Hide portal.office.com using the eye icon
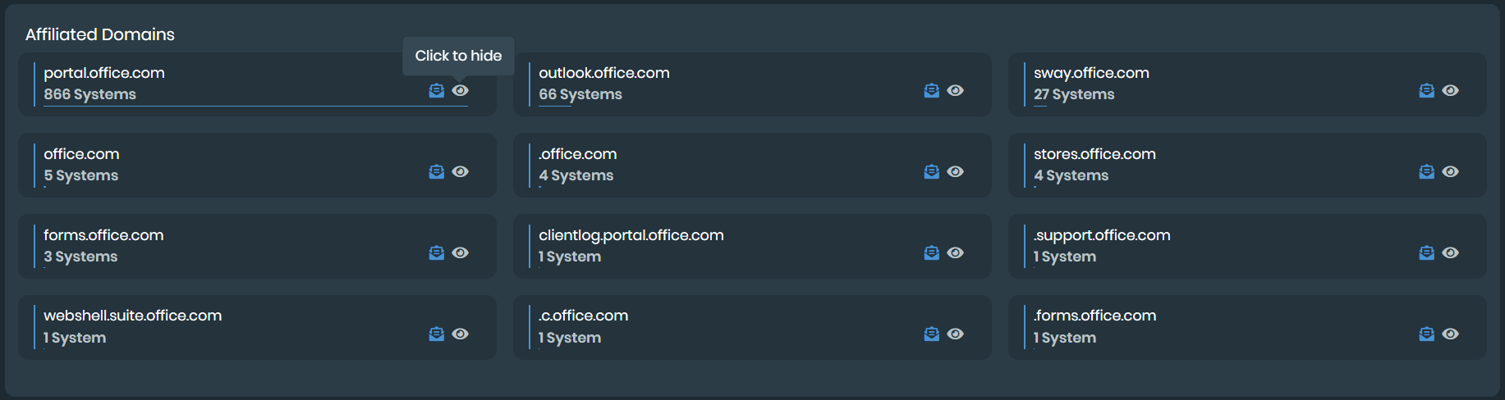Image resolution: width=1505 pixels, height=400 pixels. [x=461, y=90]
